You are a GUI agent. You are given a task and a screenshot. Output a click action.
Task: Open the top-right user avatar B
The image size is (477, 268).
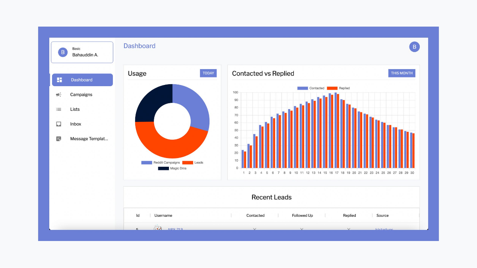pos(414,47)
